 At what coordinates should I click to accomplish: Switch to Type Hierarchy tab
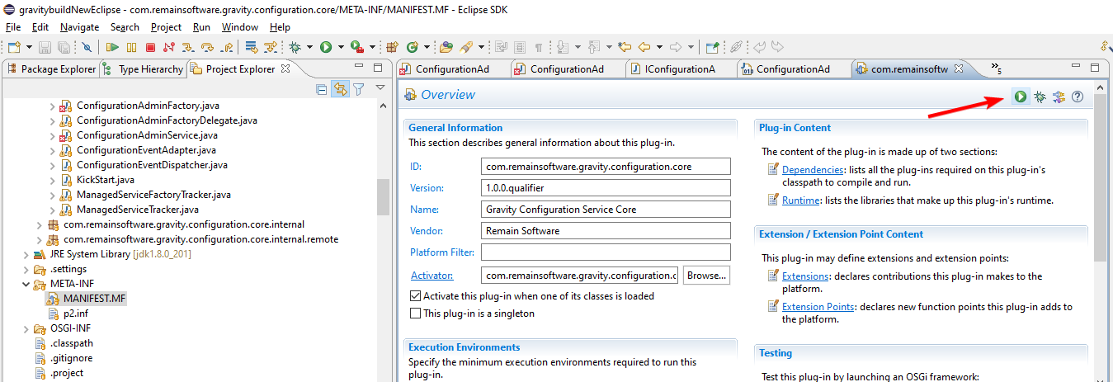coord(143,69)
